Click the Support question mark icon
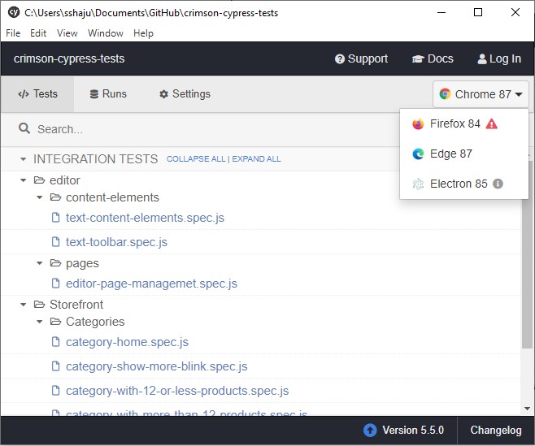535x446 pixels. [340, 59]
